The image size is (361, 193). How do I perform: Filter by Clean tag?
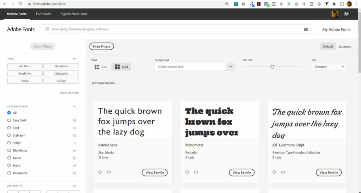click(25, 81)
